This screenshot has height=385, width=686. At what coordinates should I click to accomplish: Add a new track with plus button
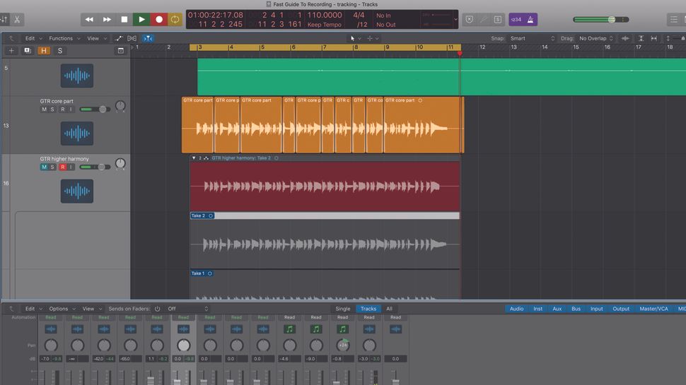(11, 51)
